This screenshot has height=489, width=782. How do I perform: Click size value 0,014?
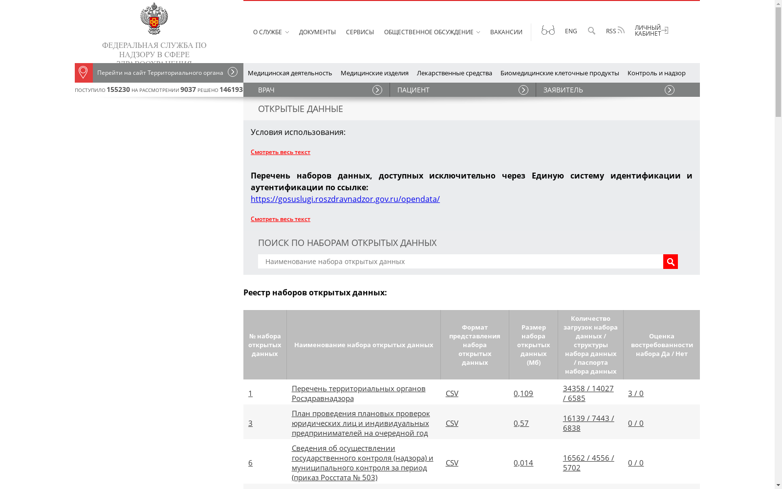point(523,463)
